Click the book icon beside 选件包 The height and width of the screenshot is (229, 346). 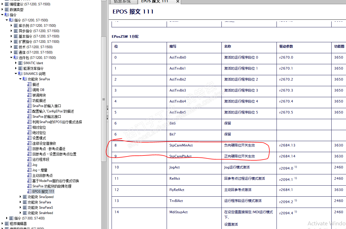tap(16, 58)
